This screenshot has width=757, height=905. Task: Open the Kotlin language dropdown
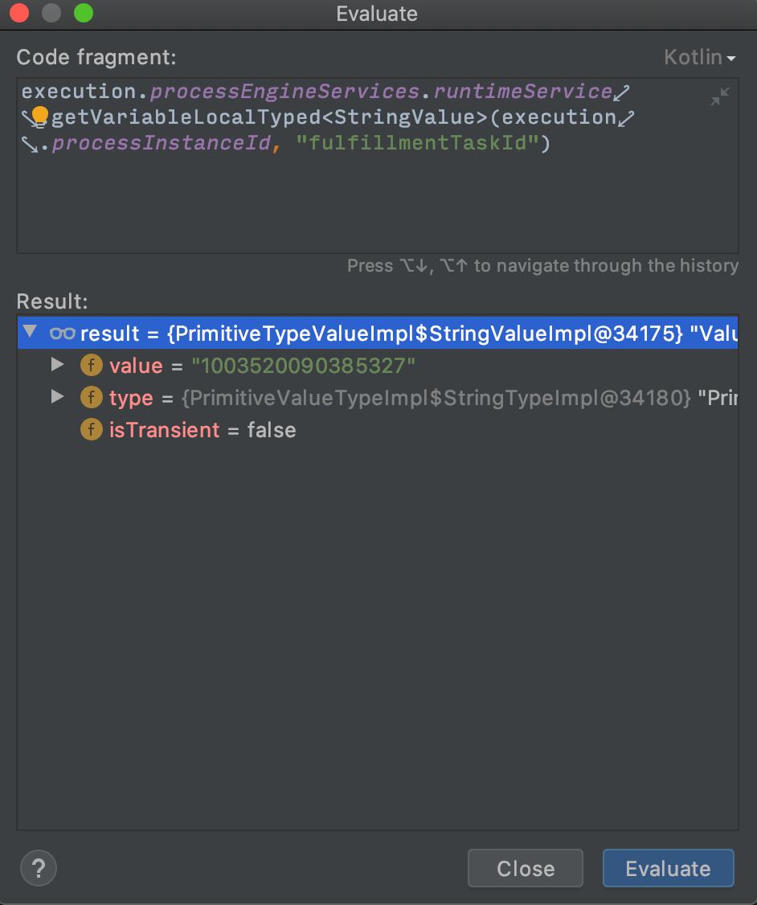coord(700,57)
